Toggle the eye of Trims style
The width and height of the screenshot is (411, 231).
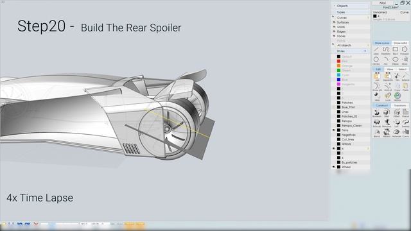point(334,130)
